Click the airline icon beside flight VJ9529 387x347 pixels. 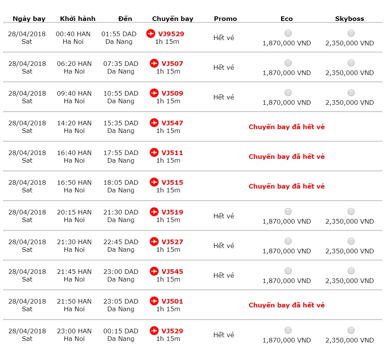(151, 34)
